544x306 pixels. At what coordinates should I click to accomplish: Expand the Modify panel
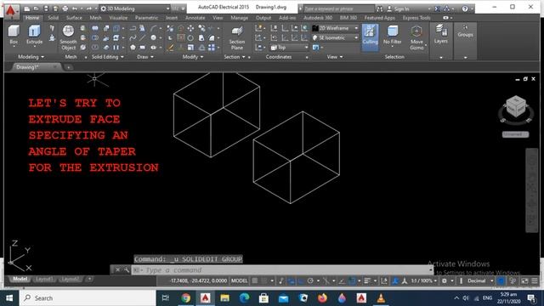(193, 57)
